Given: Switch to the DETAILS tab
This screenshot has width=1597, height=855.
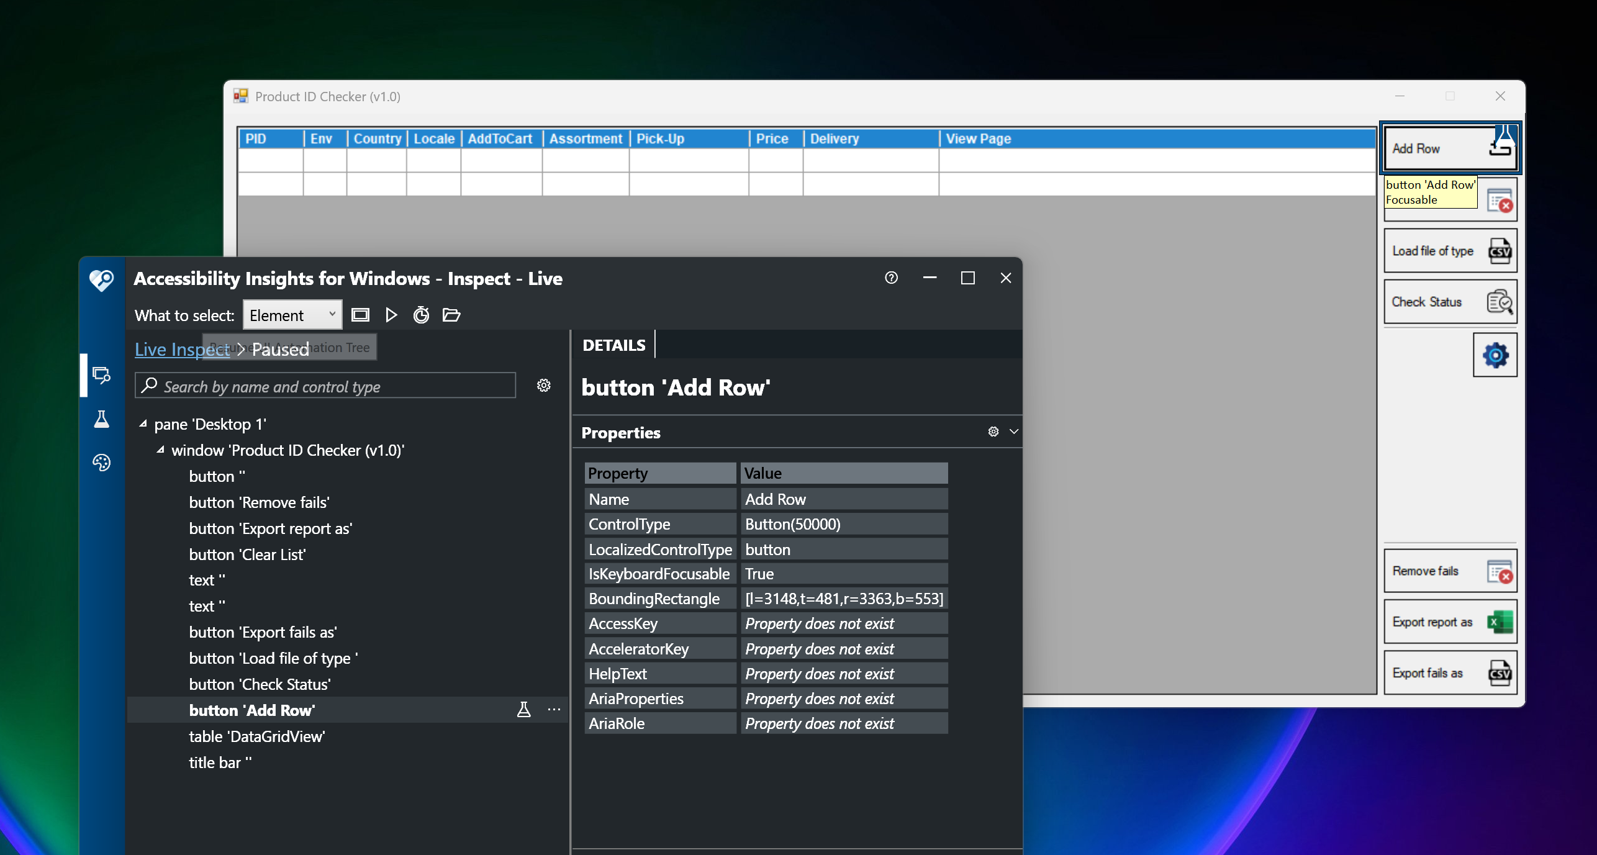Looking at the screenshot, I should pyautogui.click(x=613, y=345).
